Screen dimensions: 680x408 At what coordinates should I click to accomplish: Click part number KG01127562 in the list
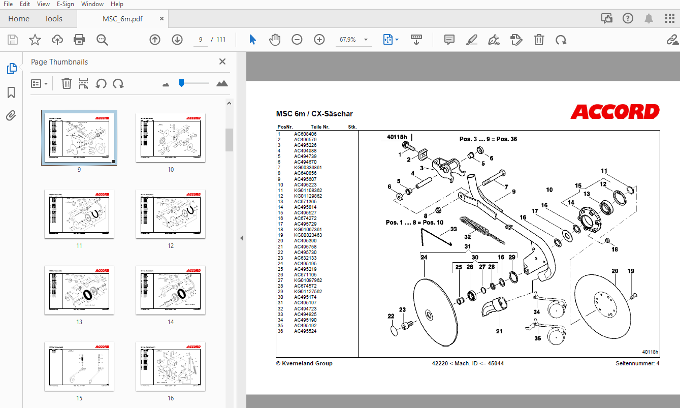[308, 292]
